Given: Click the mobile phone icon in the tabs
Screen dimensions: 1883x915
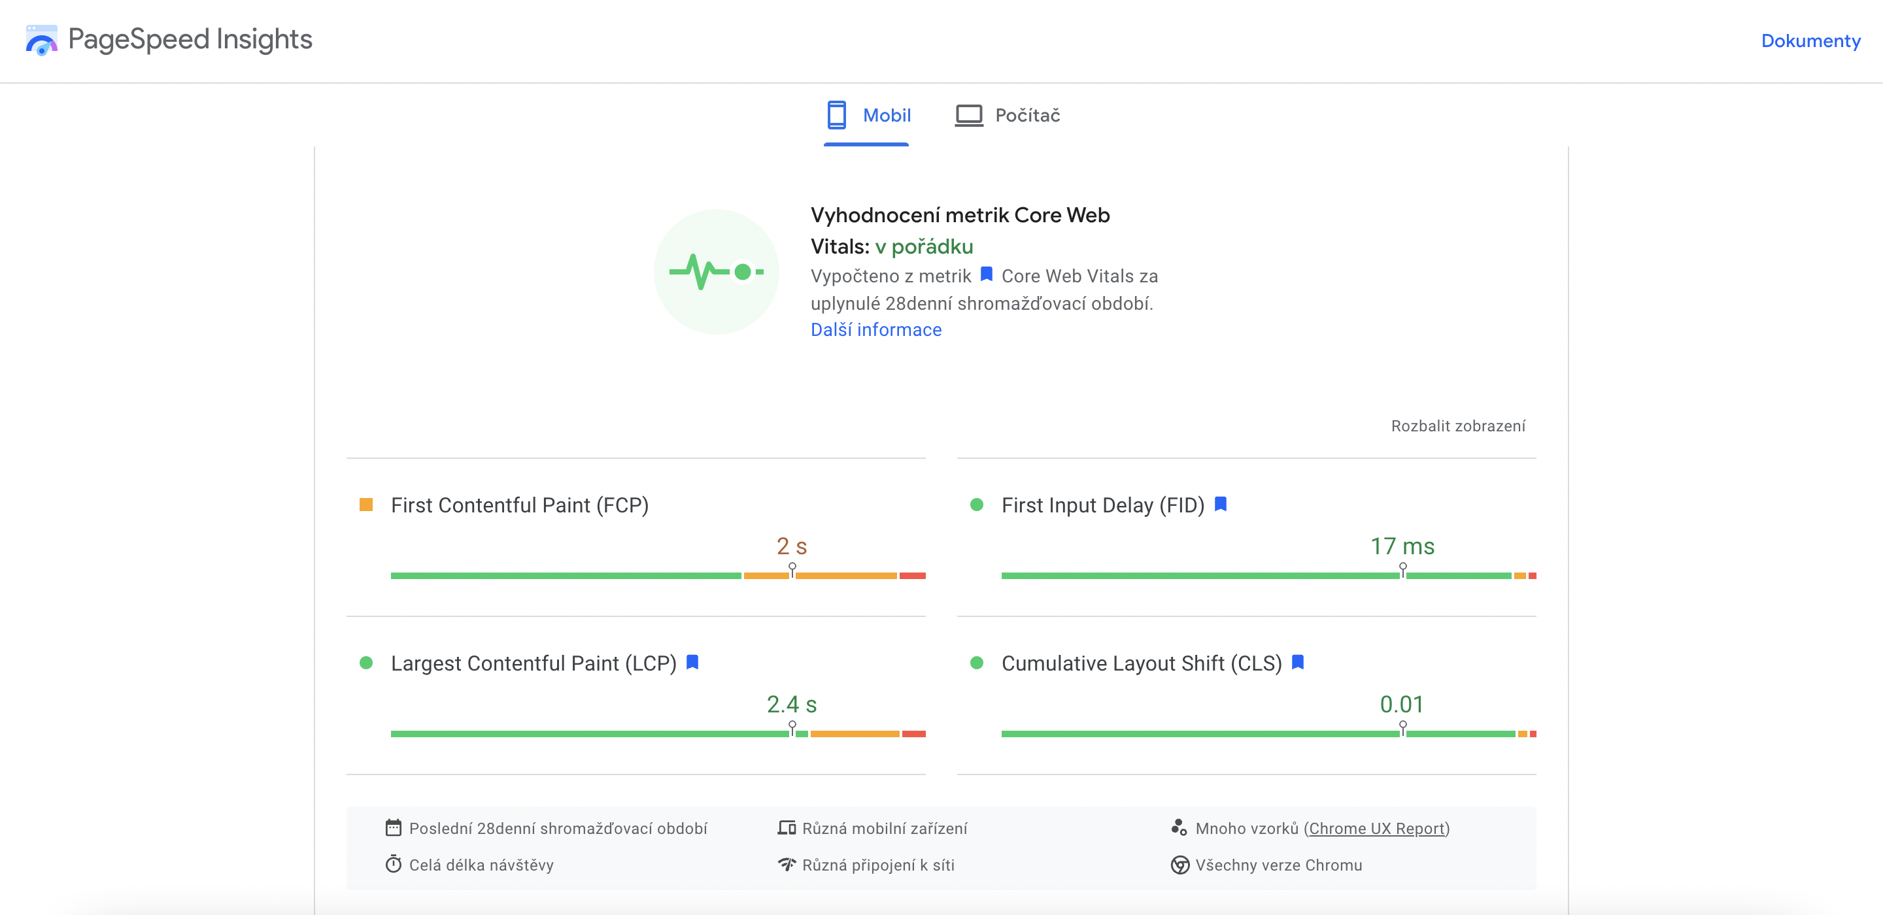Looking at the screenshot, I should pos(836,115).
